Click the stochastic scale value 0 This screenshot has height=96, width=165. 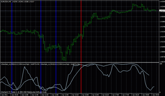coord(160,92)
